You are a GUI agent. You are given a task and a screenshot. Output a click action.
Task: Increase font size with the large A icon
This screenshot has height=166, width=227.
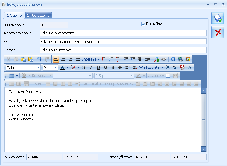click(168, 67)
